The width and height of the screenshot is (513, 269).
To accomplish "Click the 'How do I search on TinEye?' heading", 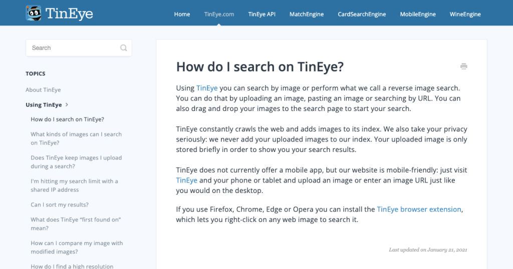I will (260, 67).
